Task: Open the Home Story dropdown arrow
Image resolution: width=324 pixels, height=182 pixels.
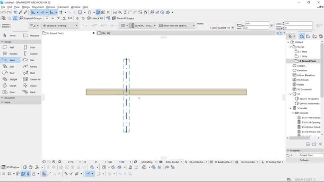Action: click(x=233, y=28)
